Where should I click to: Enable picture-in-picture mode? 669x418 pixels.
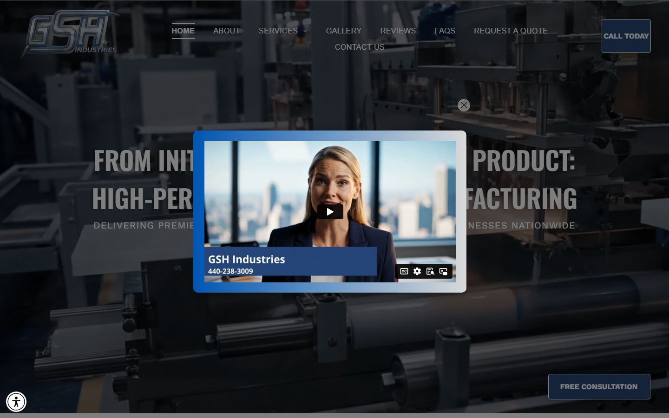443,271
